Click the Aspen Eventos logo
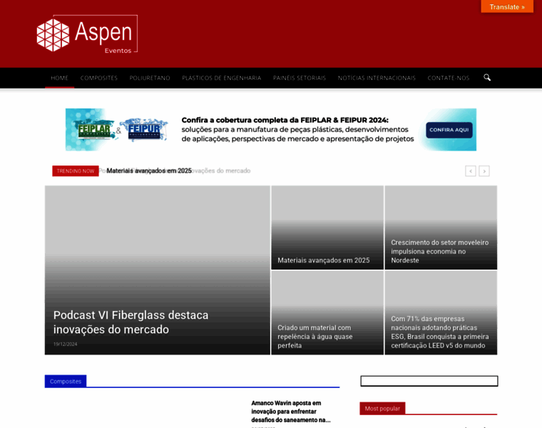This screenshot has width=542, height=428. pyautogui.click(x=87, y=34)
